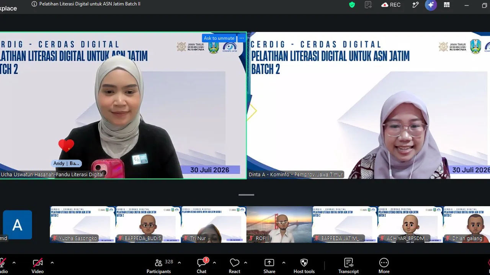The image size is (490, 275).
Task: Show the Transcript
Action: [348, 266]
